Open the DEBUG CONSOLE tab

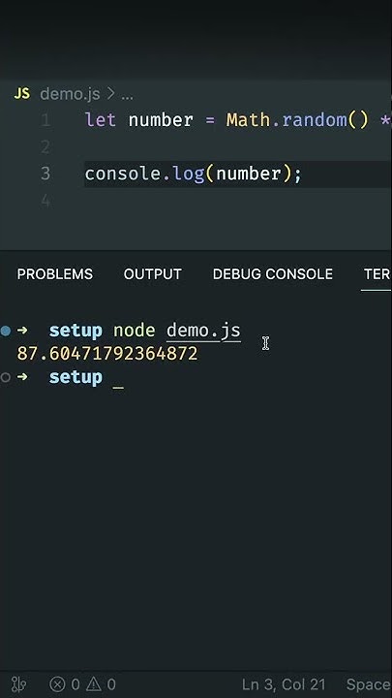(272, 273)
